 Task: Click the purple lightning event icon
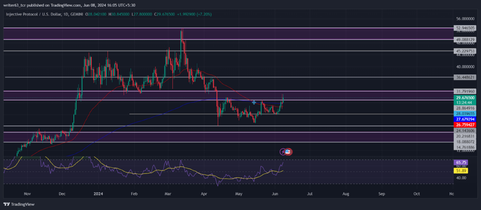[x=283, y=152]
